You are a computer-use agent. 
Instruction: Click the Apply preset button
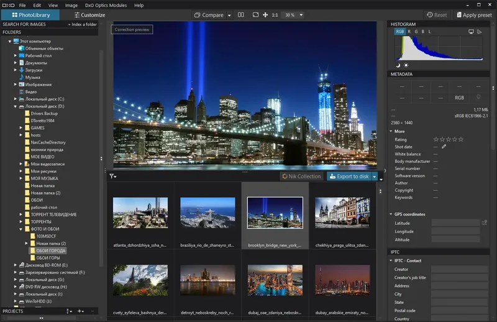tap(475, 15)
